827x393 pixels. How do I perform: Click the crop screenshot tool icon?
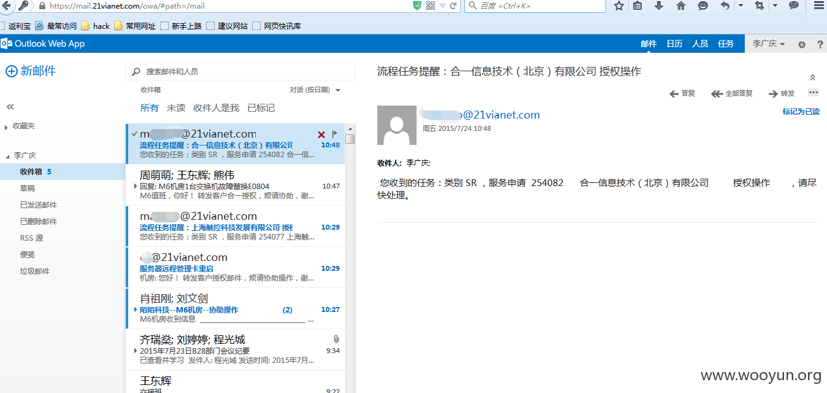tap(760, 6)
